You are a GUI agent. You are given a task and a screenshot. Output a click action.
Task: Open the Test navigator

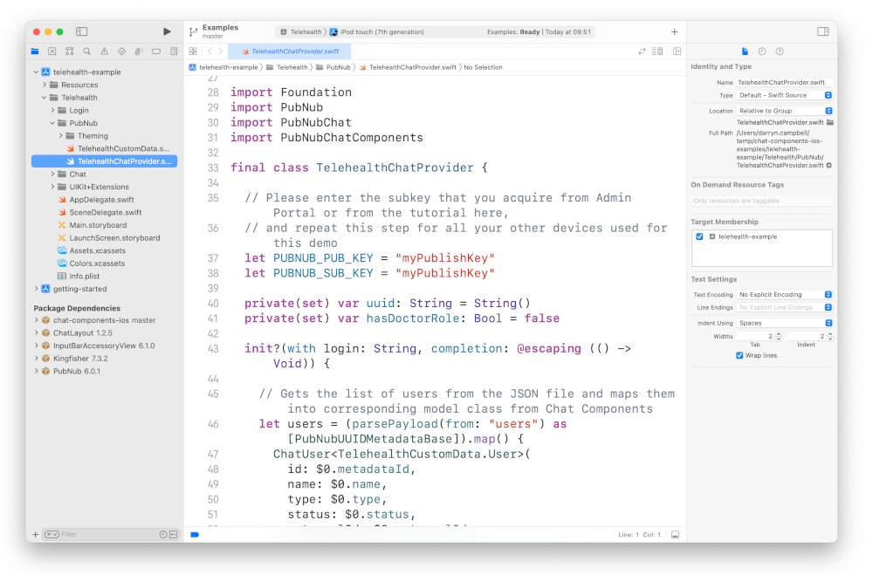(x=122, y=50)
